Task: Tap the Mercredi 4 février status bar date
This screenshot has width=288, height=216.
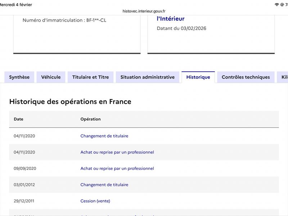Action: (x=16, y=5)
